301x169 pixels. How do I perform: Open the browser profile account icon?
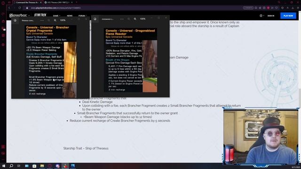(x=287, y=8)
